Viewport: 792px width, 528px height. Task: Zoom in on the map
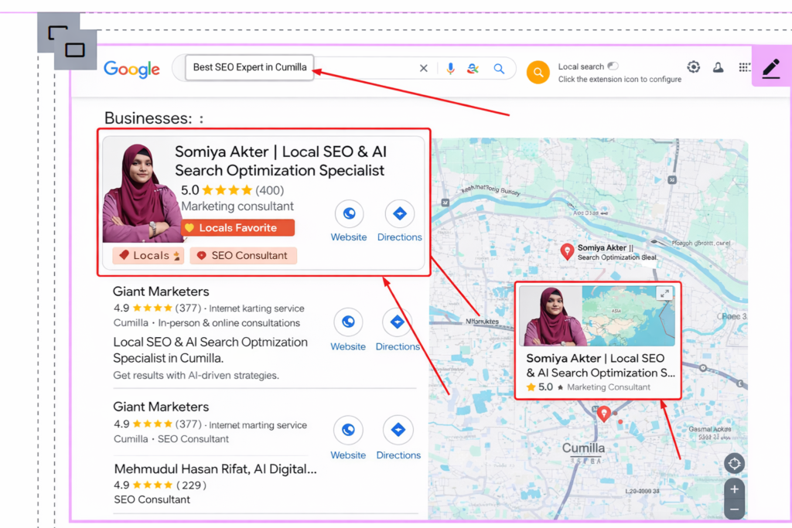pyautogui.click(x=734, y=489)
